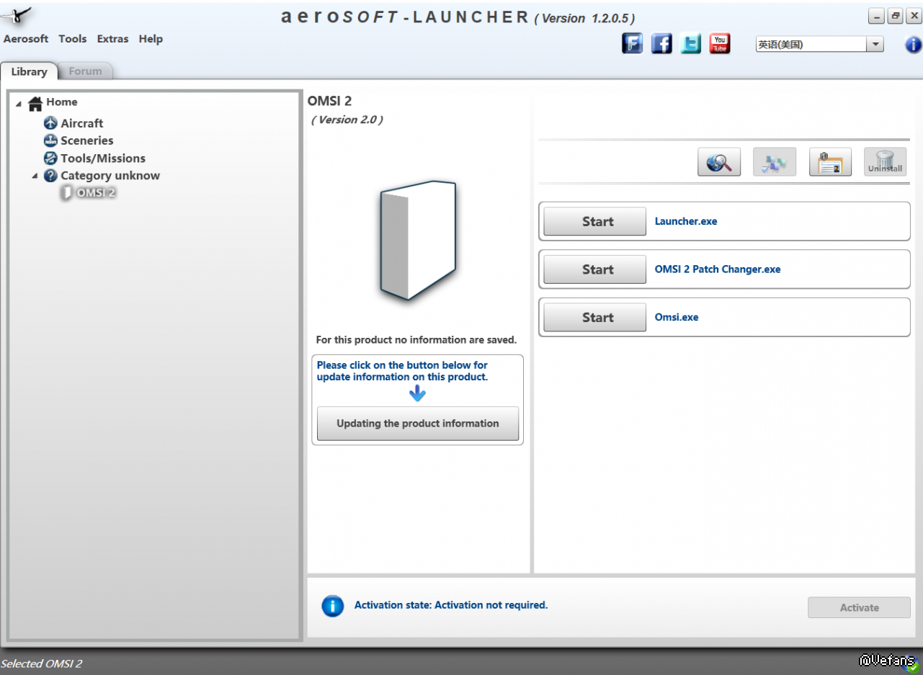Image resolution: width=923 pixels, height=675 pixels.
Task: Collapse the Category unknow tree node
Action: 35,176
